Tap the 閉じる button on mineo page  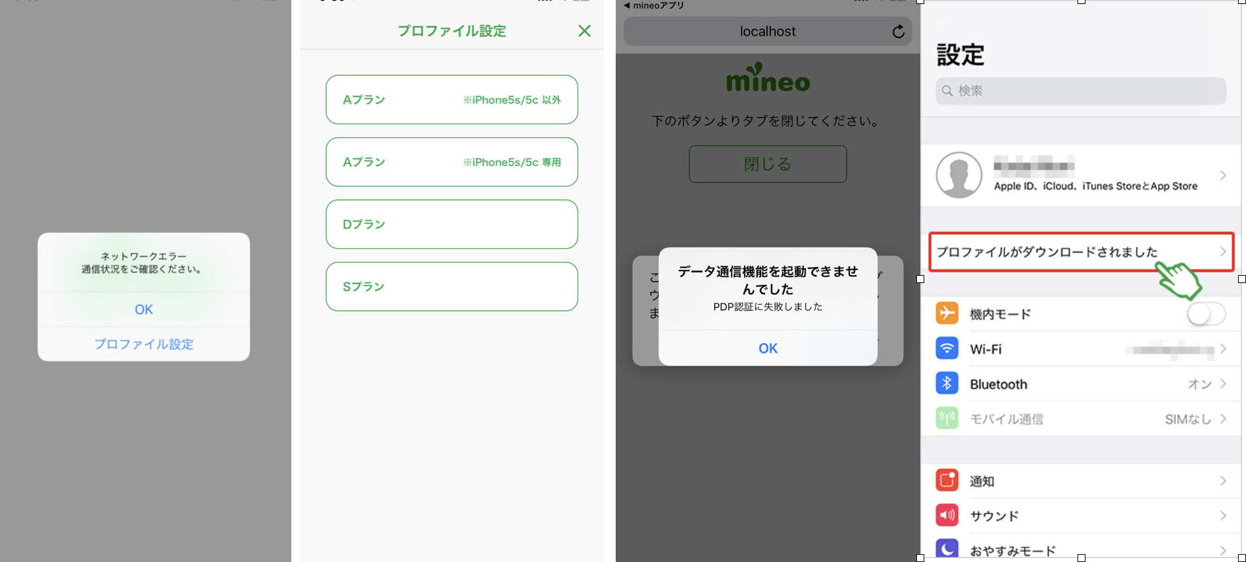coord(768,164)
